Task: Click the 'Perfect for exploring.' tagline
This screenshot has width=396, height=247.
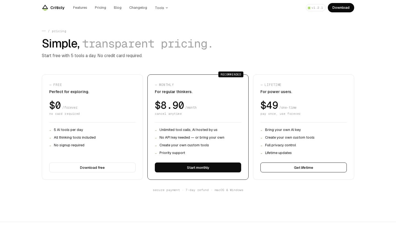Action: pos(69,92)
